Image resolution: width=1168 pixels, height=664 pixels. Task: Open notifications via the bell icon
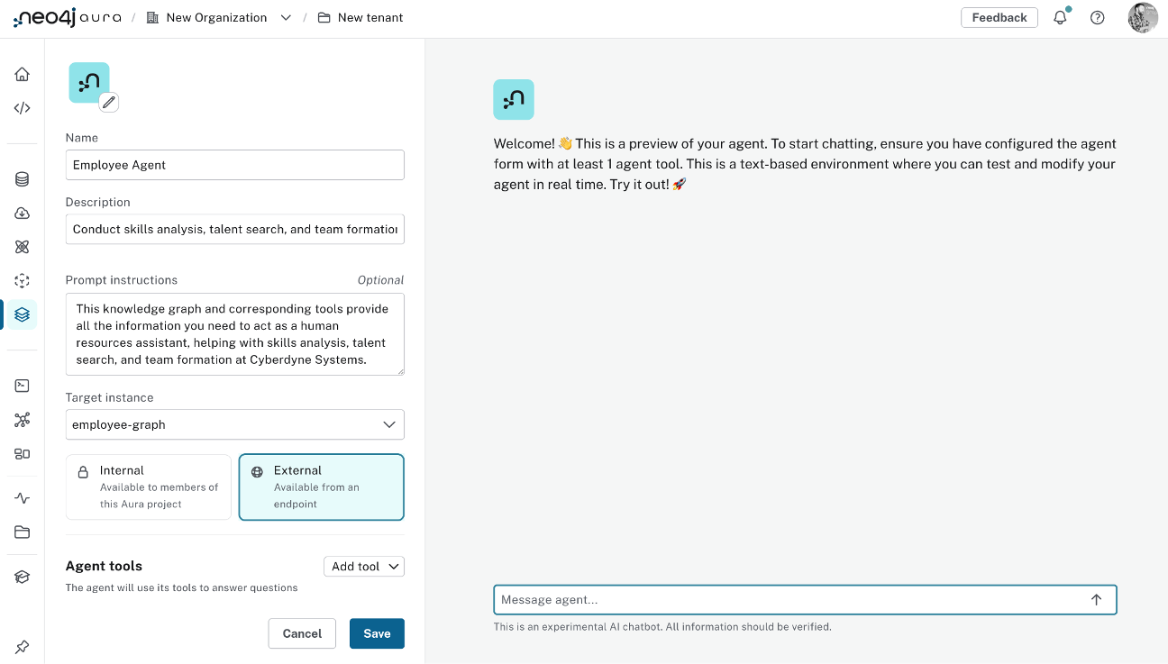(x=1060, y=17)
